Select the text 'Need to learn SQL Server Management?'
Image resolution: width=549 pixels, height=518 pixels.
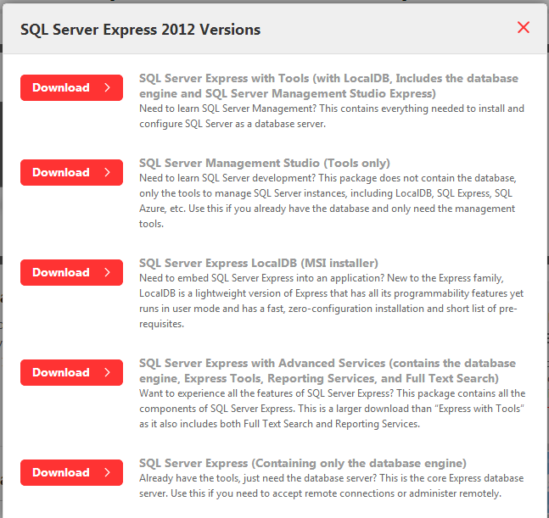click(x=228, y=109)
